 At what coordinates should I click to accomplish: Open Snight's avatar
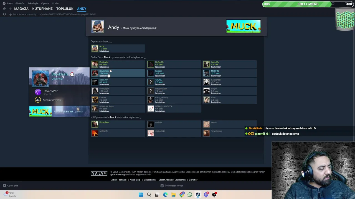[x=206, y=91]
